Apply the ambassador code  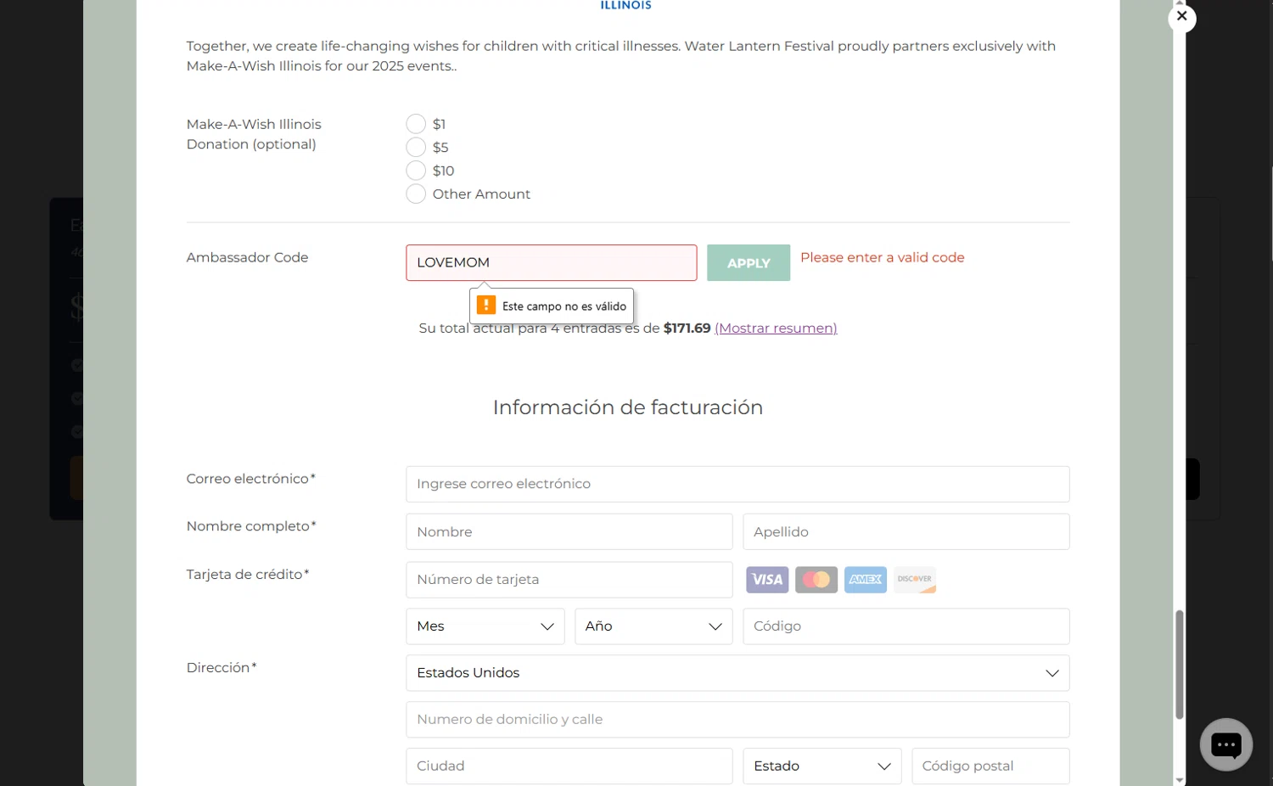(x=749, y=263)
